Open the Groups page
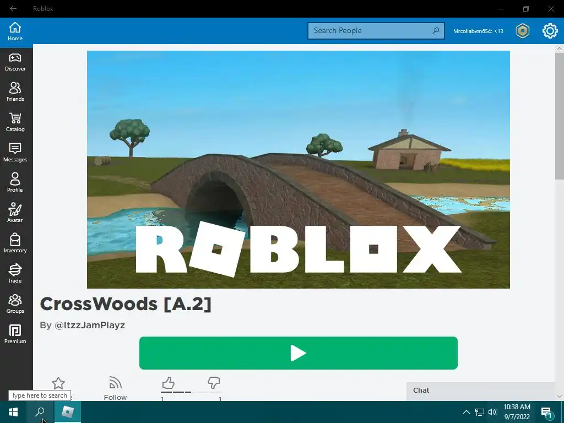 click(15, 304)
